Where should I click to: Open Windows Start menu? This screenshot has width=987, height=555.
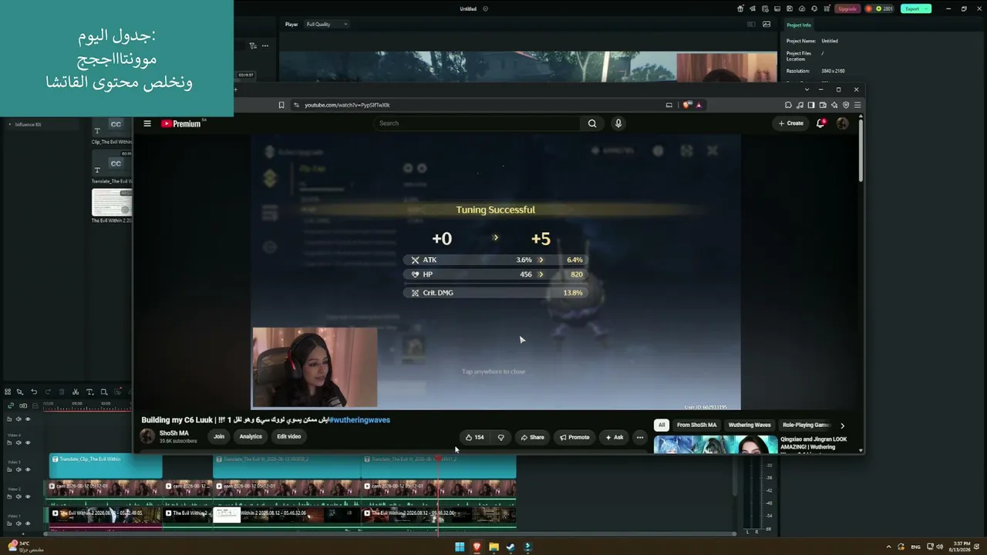click(x=460, y=547)
